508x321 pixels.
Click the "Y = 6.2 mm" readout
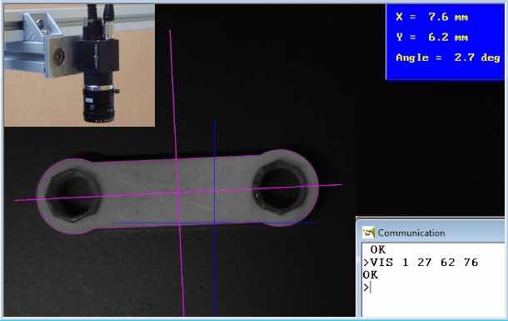[x=431, y=37]
